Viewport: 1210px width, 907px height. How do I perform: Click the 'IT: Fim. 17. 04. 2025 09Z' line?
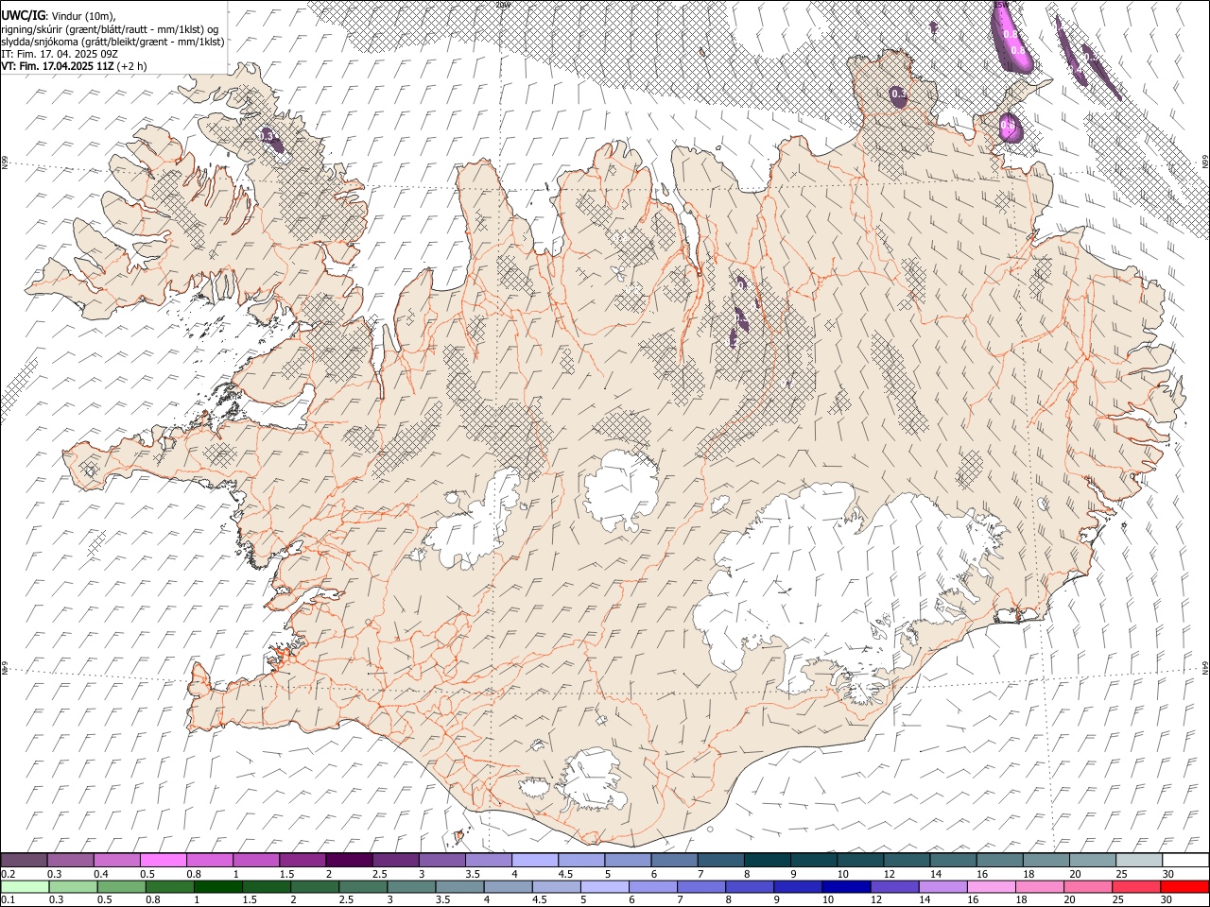60,54
